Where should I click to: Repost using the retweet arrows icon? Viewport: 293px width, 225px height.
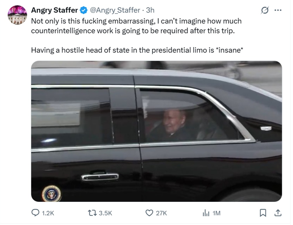(x=92, y=213)
